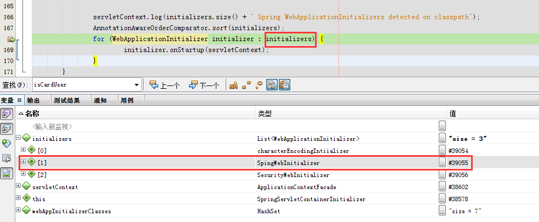Open the ellipsis editor for #39055 value

pyautogui.click(x=443, y=162)
